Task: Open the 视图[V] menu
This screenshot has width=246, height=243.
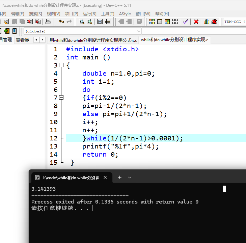Action: (53, 14)
